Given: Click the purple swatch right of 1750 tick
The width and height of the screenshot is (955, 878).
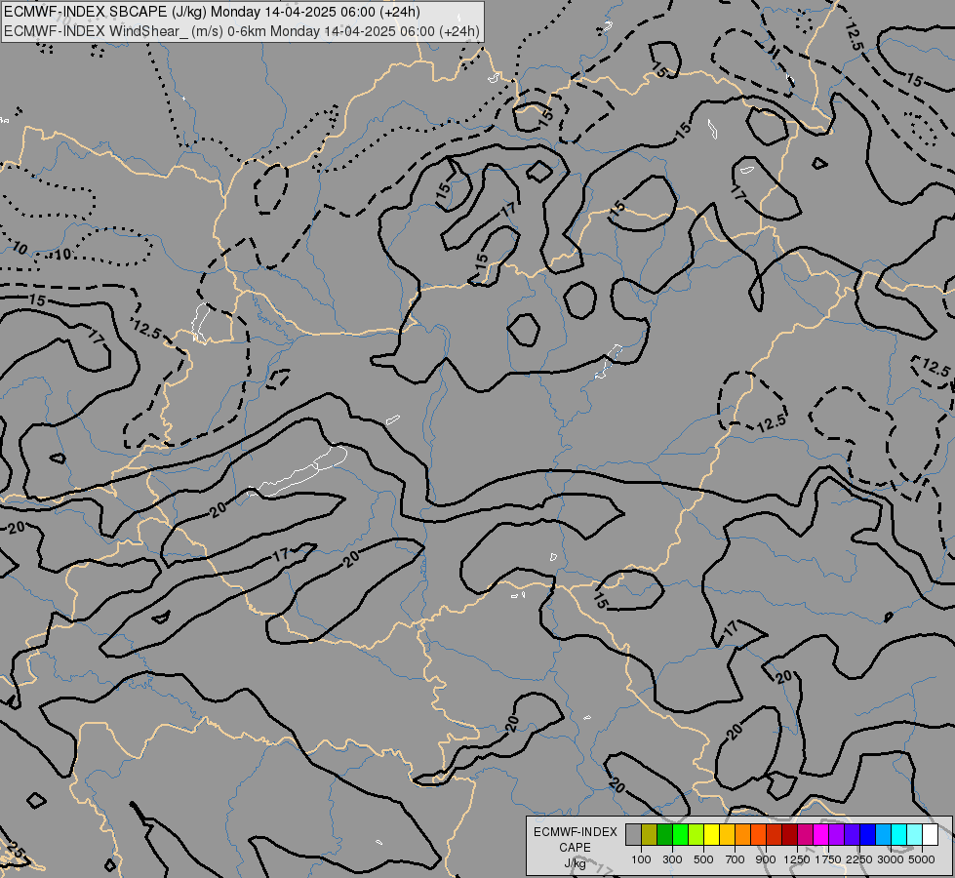Looking at the screenshot, I should pyautogui.click(x=837, y=835).
